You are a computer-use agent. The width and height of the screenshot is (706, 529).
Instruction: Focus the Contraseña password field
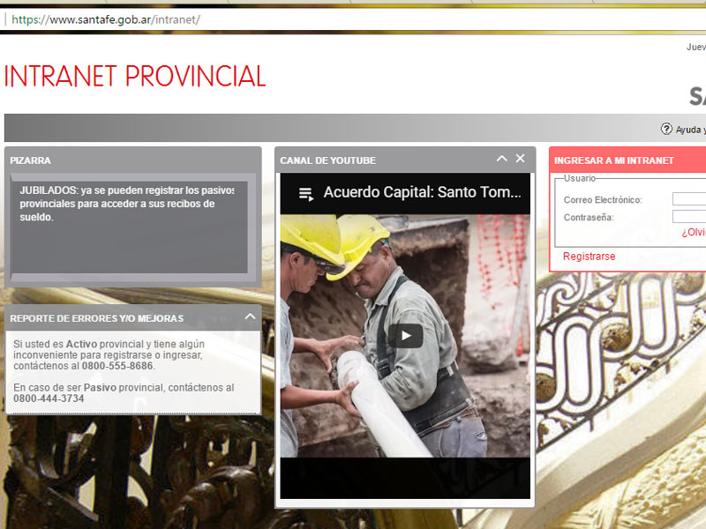(x=689, y=216)
